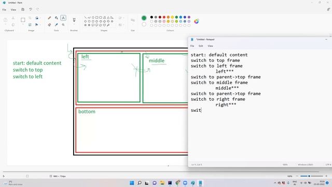Click the Crop image icon
Image resolution: width=332 pixels, height=187 pixels.
coord(30,18)
